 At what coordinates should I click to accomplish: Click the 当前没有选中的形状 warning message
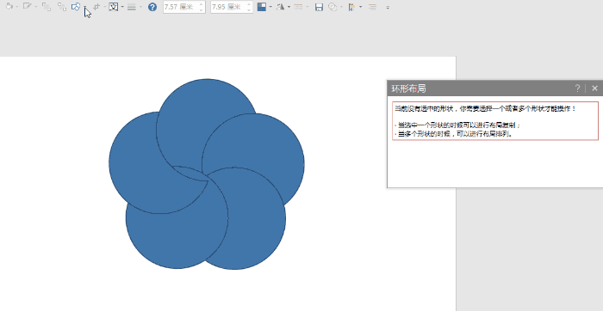click(x=485, y=109)
